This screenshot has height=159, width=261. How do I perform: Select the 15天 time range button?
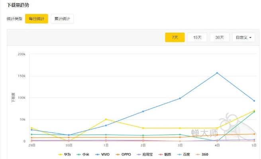[x=197, y=37]
